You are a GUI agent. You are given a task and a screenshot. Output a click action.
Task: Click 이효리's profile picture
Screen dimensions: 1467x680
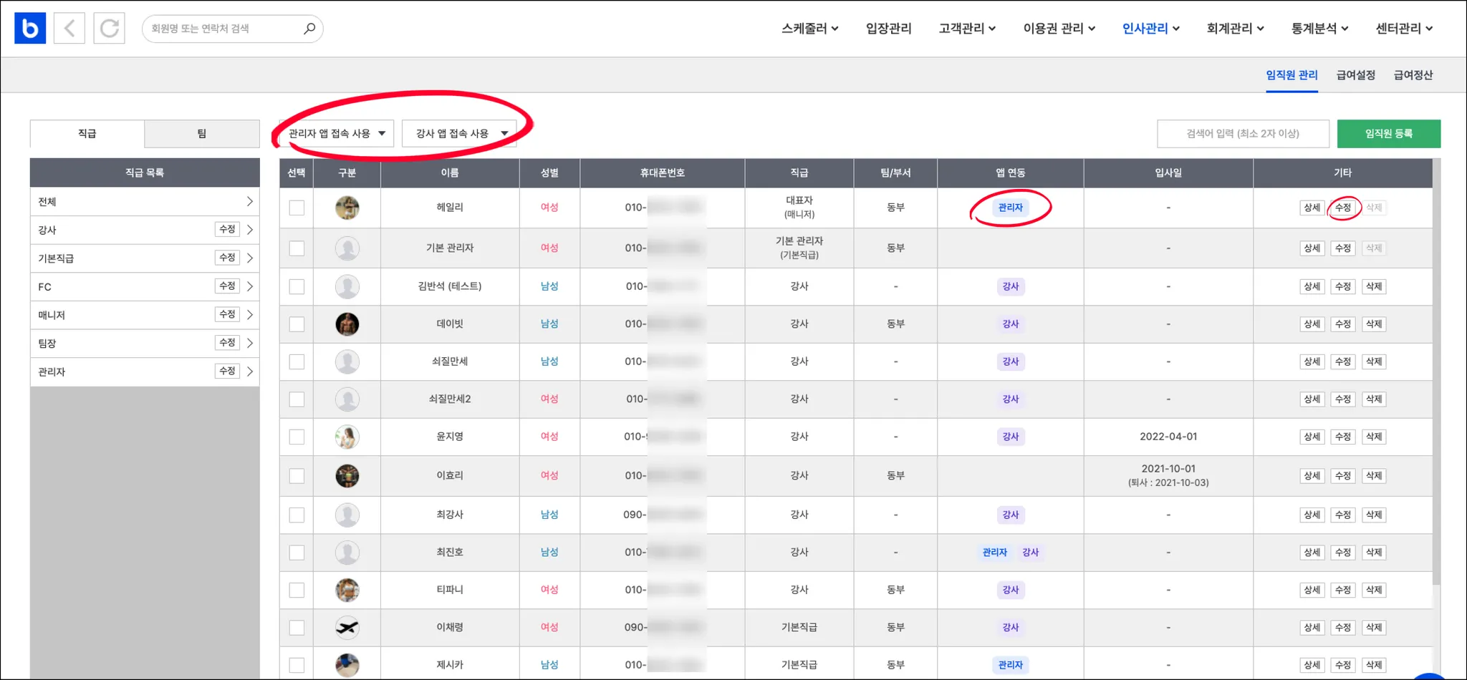point(347,476)
